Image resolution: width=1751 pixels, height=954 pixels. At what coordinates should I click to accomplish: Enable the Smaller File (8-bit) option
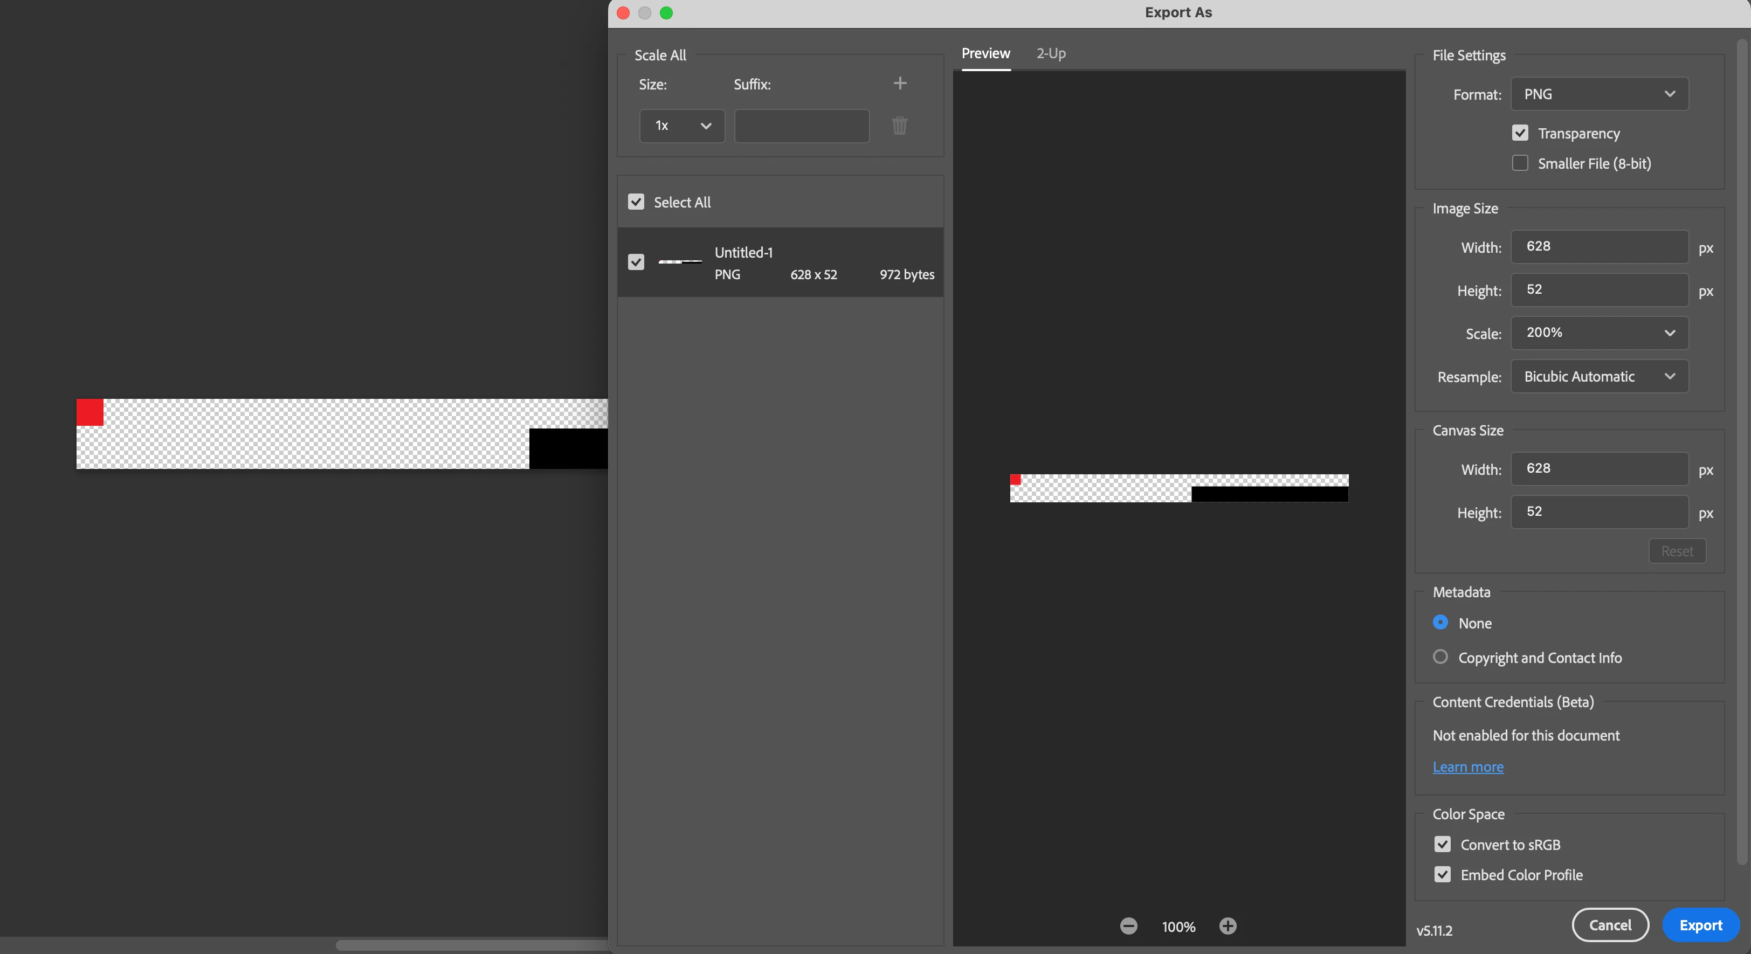(1520, 163)
